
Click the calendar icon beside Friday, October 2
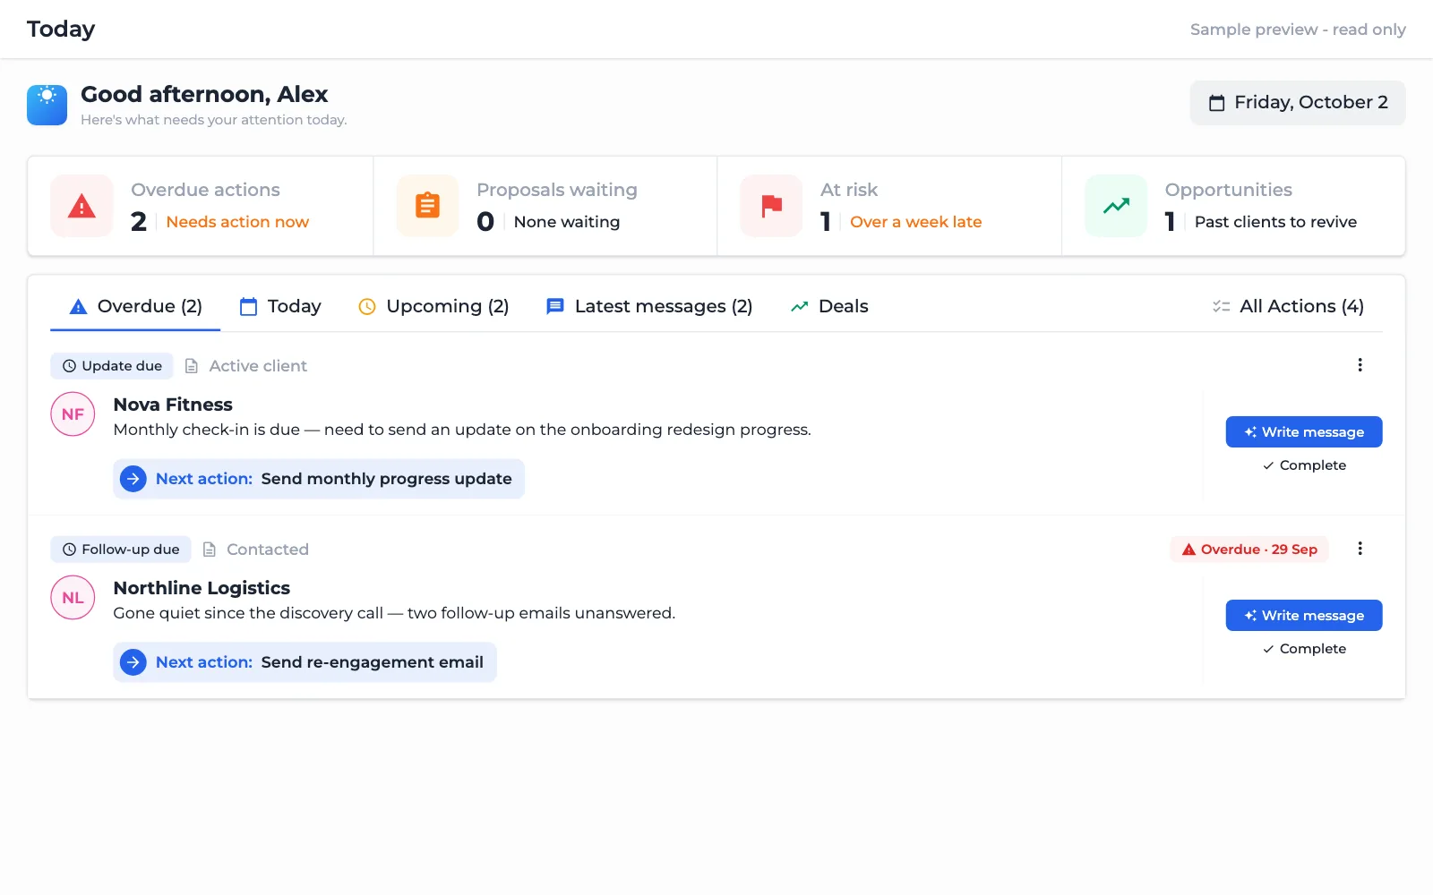click(x=1216, y=103)
